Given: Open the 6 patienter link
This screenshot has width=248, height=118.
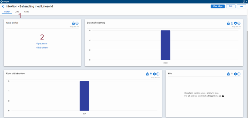Looking at the screenshot, I should point(42,44).
